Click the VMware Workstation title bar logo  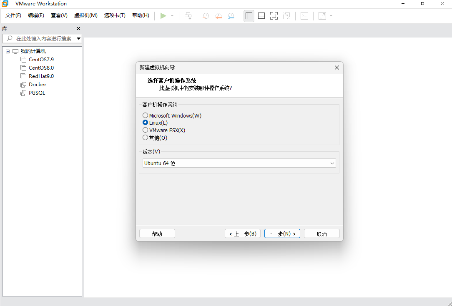click(5, 3)
